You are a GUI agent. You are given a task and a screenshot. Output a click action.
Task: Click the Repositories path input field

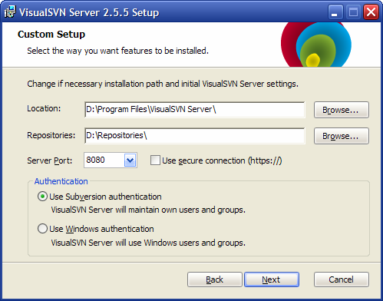click(x=195, y=136)
